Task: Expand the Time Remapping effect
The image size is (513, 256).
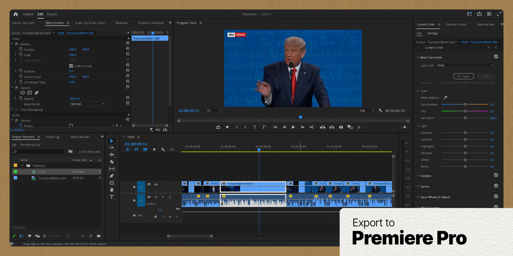Action: coord(12,109)
